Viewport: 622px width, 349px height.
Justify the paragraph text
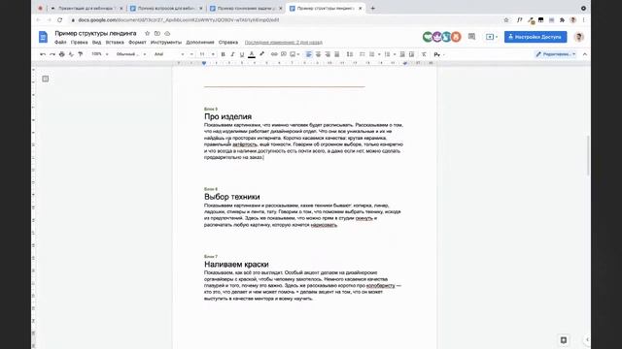pos(337,54)
